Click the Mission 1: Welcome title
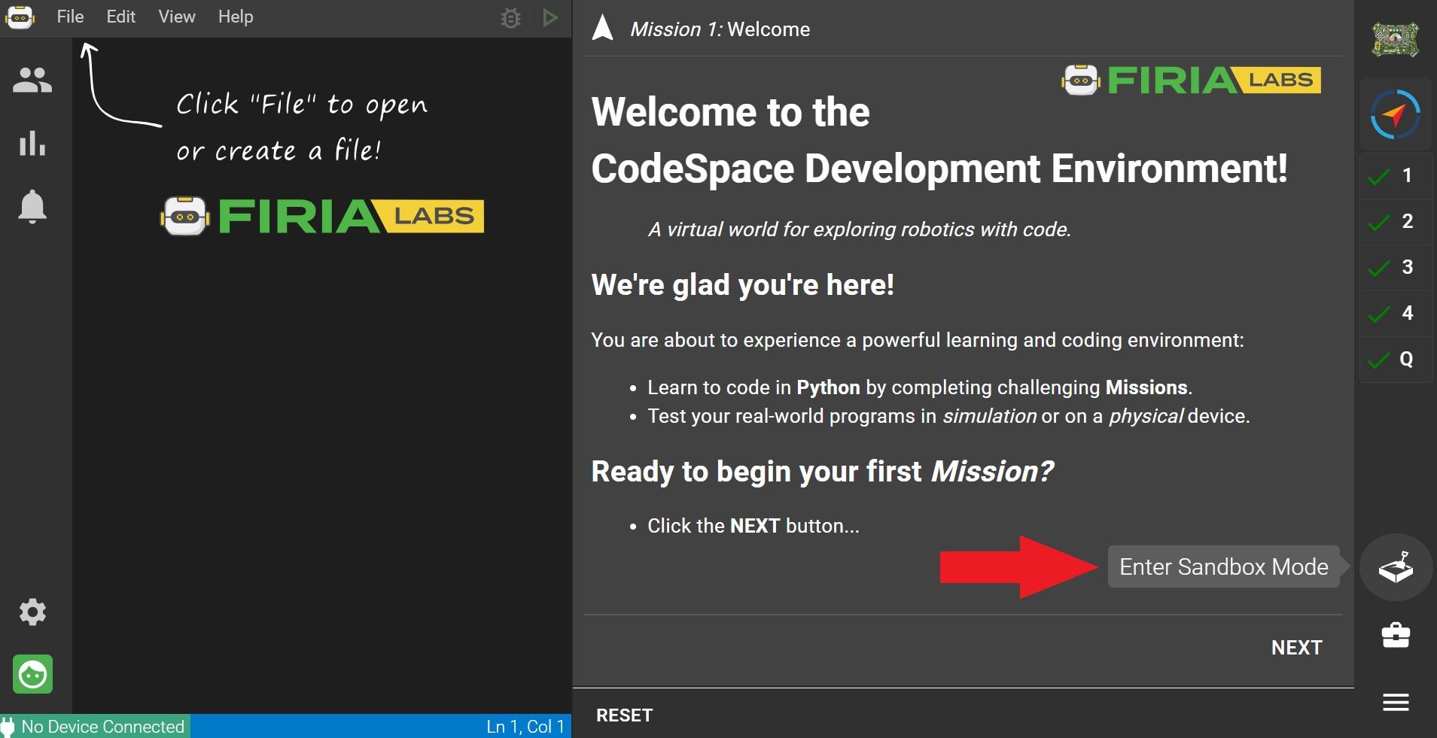This screenshot has height=738, width=1437. [720, 29]
